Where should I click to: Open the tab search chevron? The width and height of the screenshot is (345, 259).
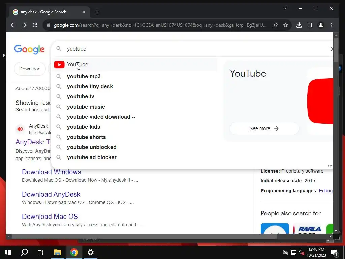tap(284, 8)
